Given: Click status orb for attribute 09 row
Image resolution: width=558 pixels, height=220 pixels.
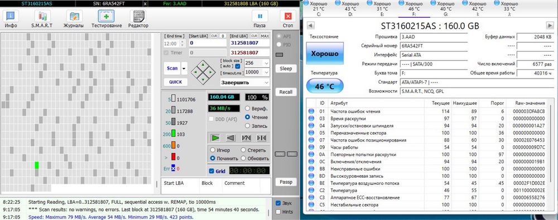Looking at the screenshot, I should pos(311,147).
